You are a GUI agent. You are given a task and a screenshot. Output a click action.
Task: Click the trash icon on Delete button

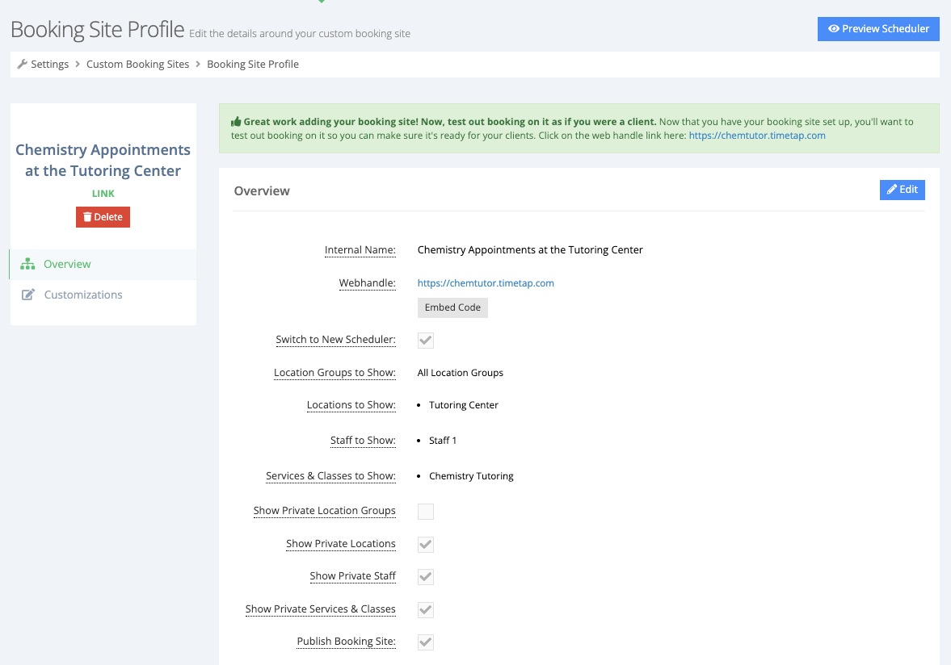point(87,217)
